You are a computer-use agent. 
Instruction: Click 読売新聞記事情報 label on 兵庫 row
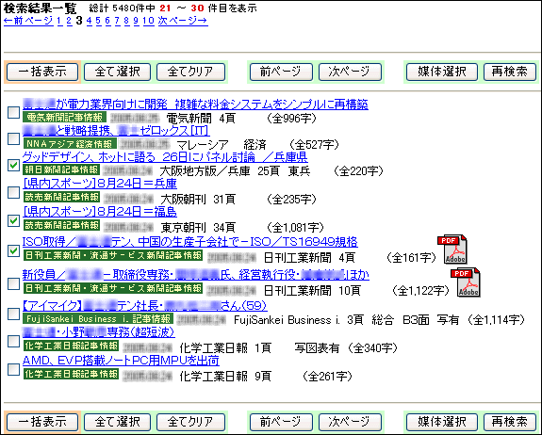point(61,197)
